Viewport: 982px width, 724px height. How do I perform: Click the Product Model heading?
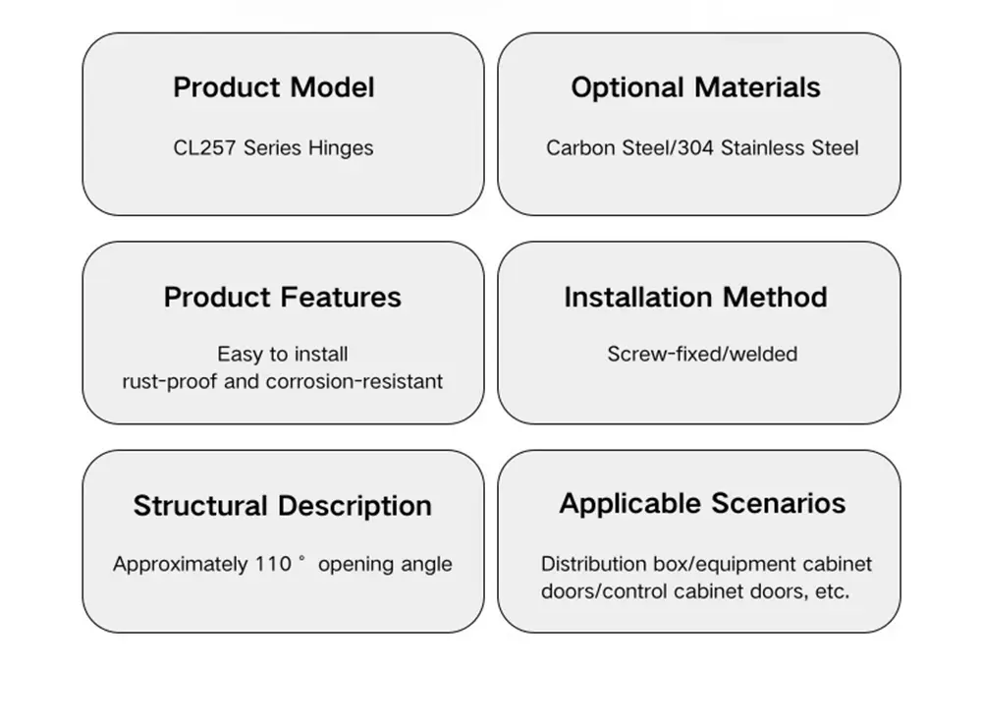tap(274, 87)
